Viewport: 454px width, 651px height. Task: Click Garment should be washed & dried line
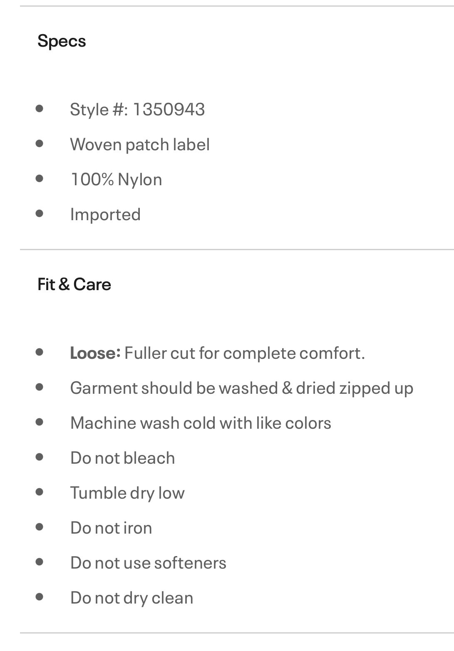pos(242,388)
